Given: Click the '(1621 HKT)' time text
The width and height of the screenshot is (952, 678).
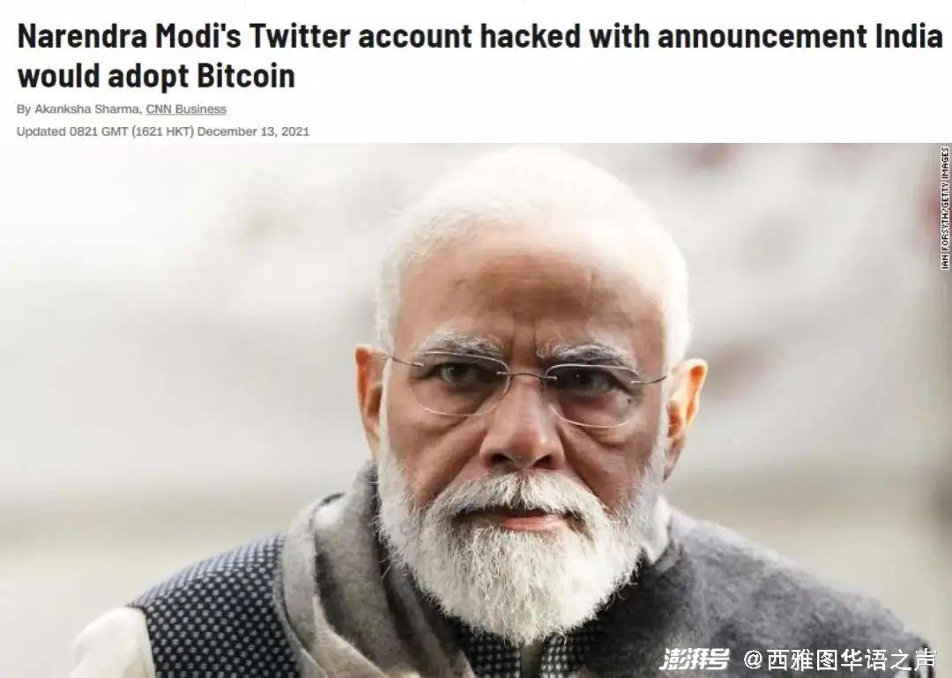Looking at the screenshot, I should [163, 131].
